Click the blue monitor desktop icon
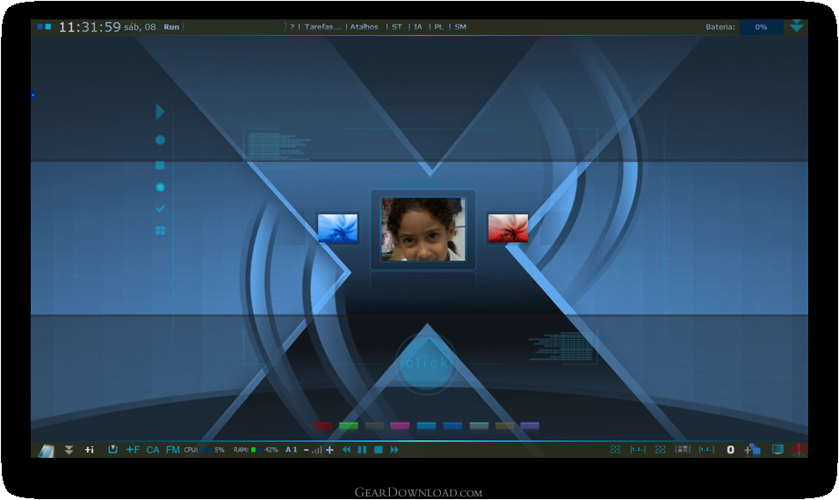Image resolution: width=839 pixels, height=500 pixels. (778, 450)
